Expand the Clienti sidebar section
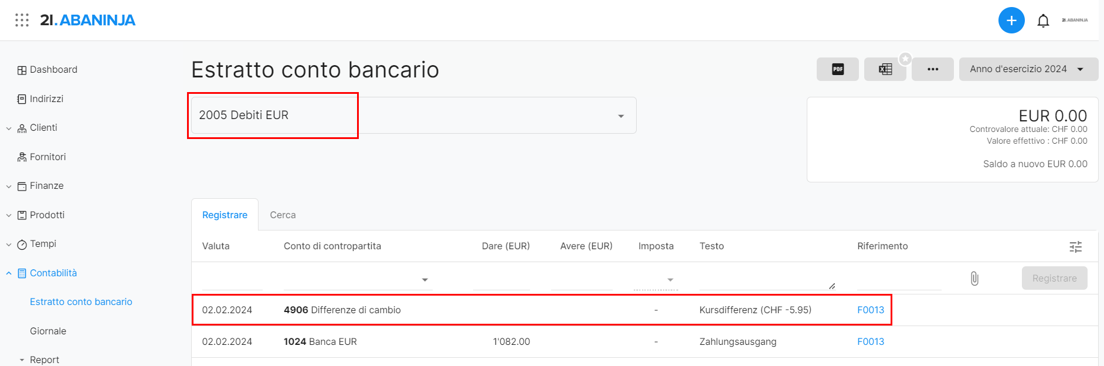This screenshot has height=366, width=1104. (x=9, y=128)
